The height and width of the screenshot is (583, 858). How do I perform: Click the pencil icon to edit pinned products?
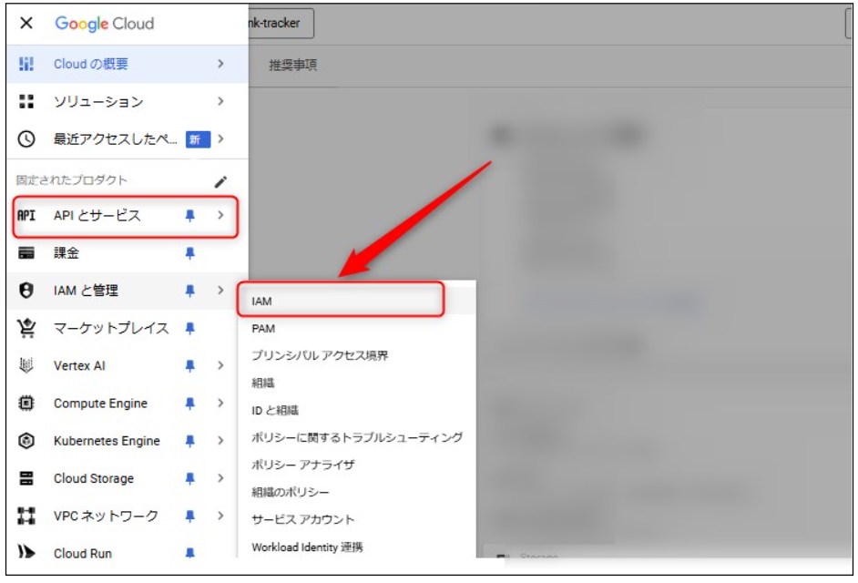pyautogui.click(x=220, y=181)
